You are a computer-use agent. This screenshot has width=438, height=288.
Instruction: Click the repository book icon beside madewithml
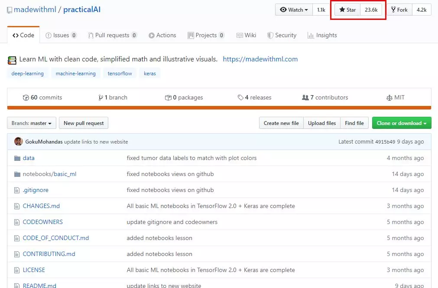(10, 10)
